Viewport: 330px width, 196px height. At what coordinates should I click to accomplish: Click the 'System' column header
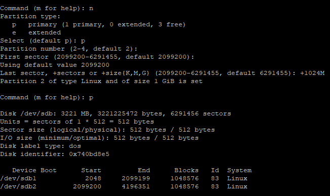click(x=239, y=170)
